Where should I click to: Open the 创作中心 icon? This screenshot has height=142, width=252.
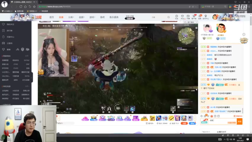tap(206, 17)
